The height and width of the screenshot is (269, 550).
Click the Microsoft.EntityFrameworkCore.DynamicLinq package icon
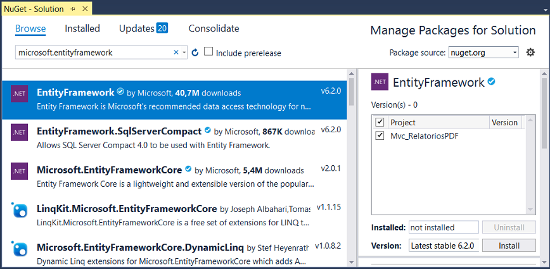(19, 249)
